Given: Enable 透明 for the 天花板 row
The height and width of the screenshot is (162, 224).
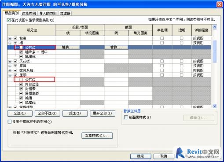Looking at the screenshot, I should click(181, 61).
